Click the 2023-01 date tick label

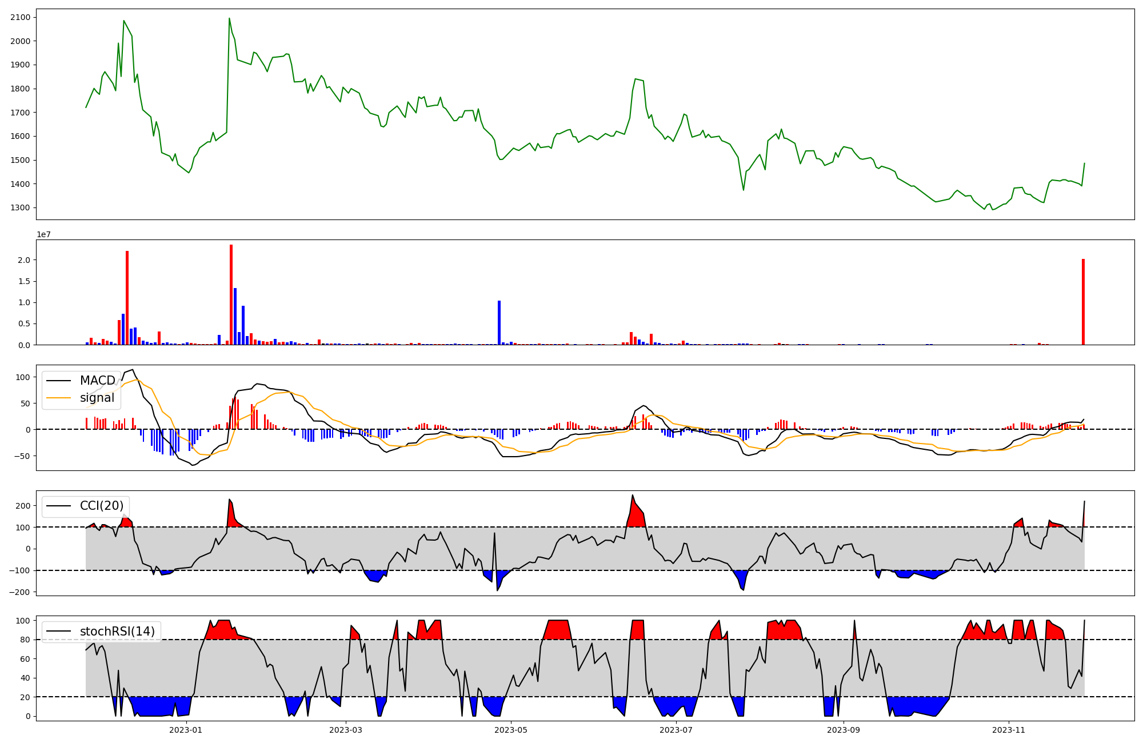186,730
